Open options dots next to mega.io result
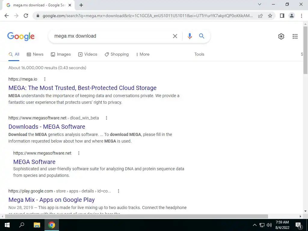The height and width of the screenshot is (231, 308). pos(45,79)
